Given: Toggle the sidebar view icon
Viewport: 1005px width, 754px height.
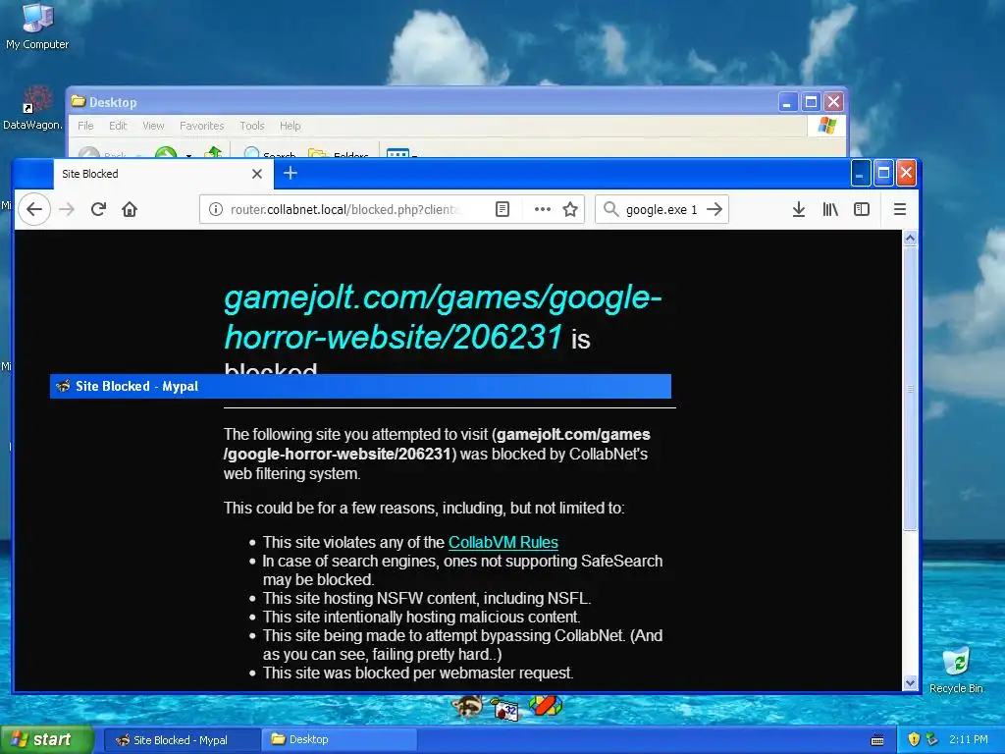Looking at the screenshot, I should (862, 210).
